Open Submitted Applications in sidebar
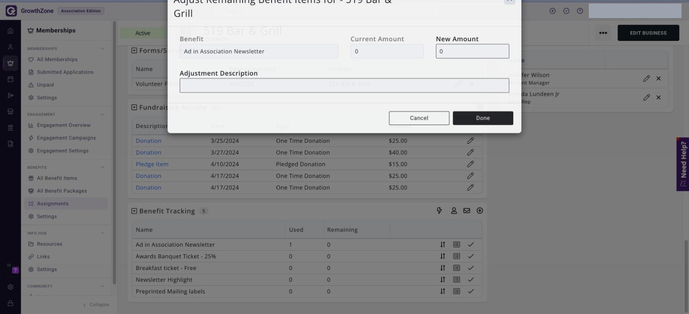The width and height of the screenshot is (689, 314). (x=65, y=72)
